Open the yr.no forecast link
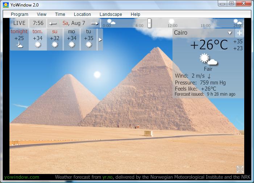Screen dimensions: 254x183 (x=107, y=177)
